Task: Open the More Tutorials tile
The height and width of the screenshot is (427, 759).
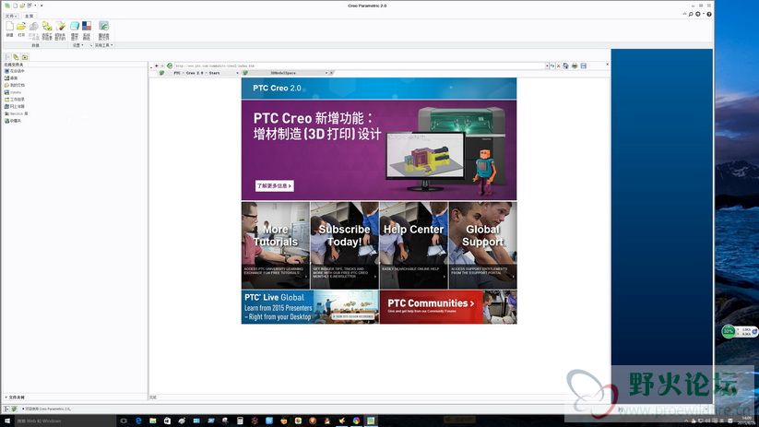Action: tap(276, 245)
